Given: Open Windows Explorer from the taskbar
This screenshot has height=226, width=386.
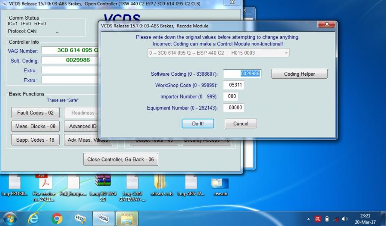Looking at the screenshot, I should [x=126, y=218].
